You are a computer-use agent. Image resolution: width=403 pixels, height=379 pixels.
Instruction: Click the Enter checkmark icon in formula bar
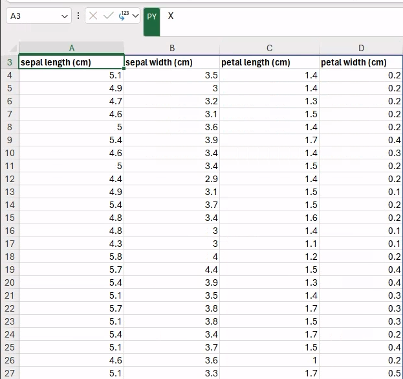[x=108, y=16]
